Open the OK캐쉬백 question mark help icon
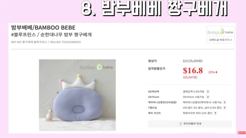This screenshot has height=138, width=246. 208,92
